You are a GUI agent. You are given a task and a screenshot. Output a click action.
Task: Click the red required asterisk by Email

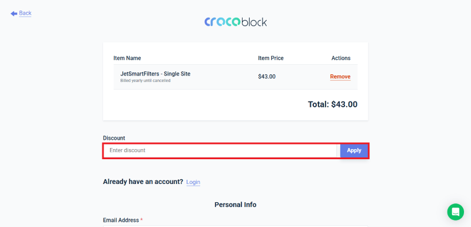tap(141, 220)
